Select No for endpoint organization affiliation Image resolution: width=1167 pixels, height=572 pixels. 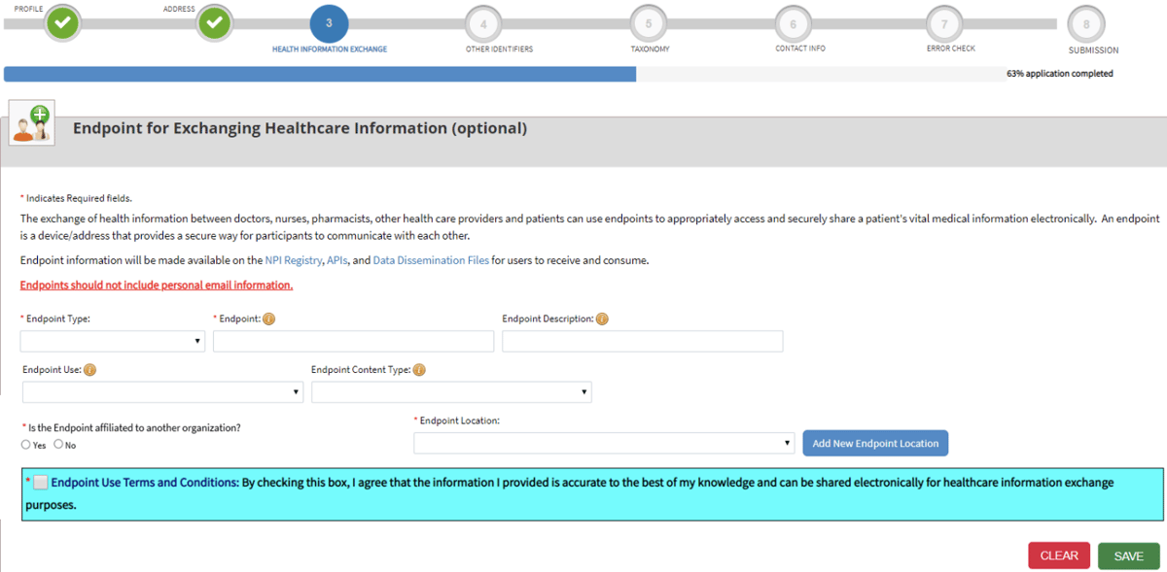point(56,445)
